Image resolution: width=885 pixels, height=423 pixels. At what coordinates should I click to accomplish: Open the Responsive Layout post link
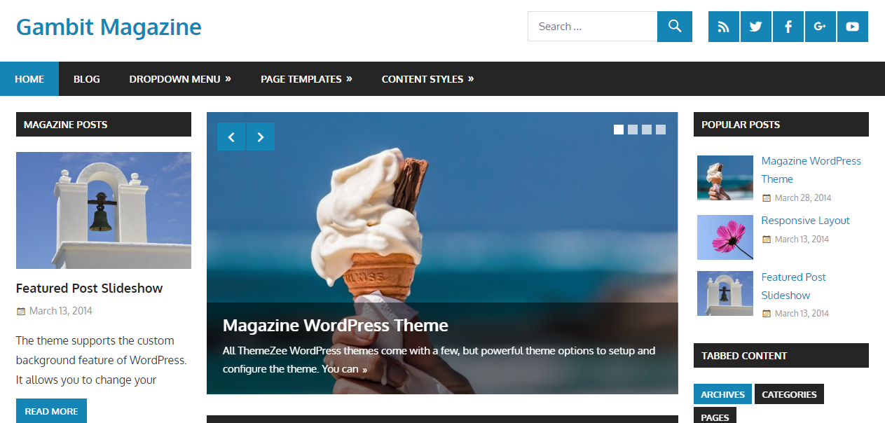point(805,220)
